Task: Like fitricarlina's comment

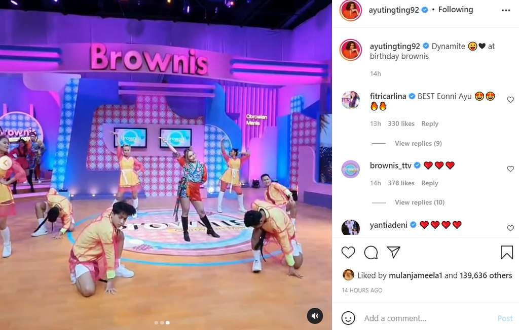Action: coord(510,100)
